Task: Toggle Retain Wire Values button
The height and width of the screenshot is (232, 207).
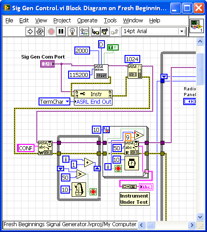Action: pyautogui.click(x=84, y=31)
